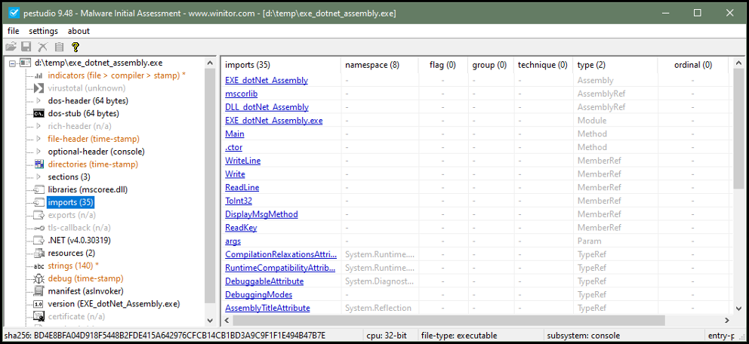The height and width of the screenshot is (344, 749).
Task: Click imports table horizontal scroll-right arrow
Action: coord(726,320)
